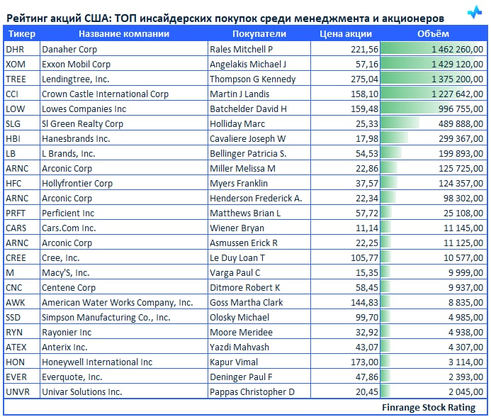Click buyer Yazdi Mahvash

(x=259, y=347)
